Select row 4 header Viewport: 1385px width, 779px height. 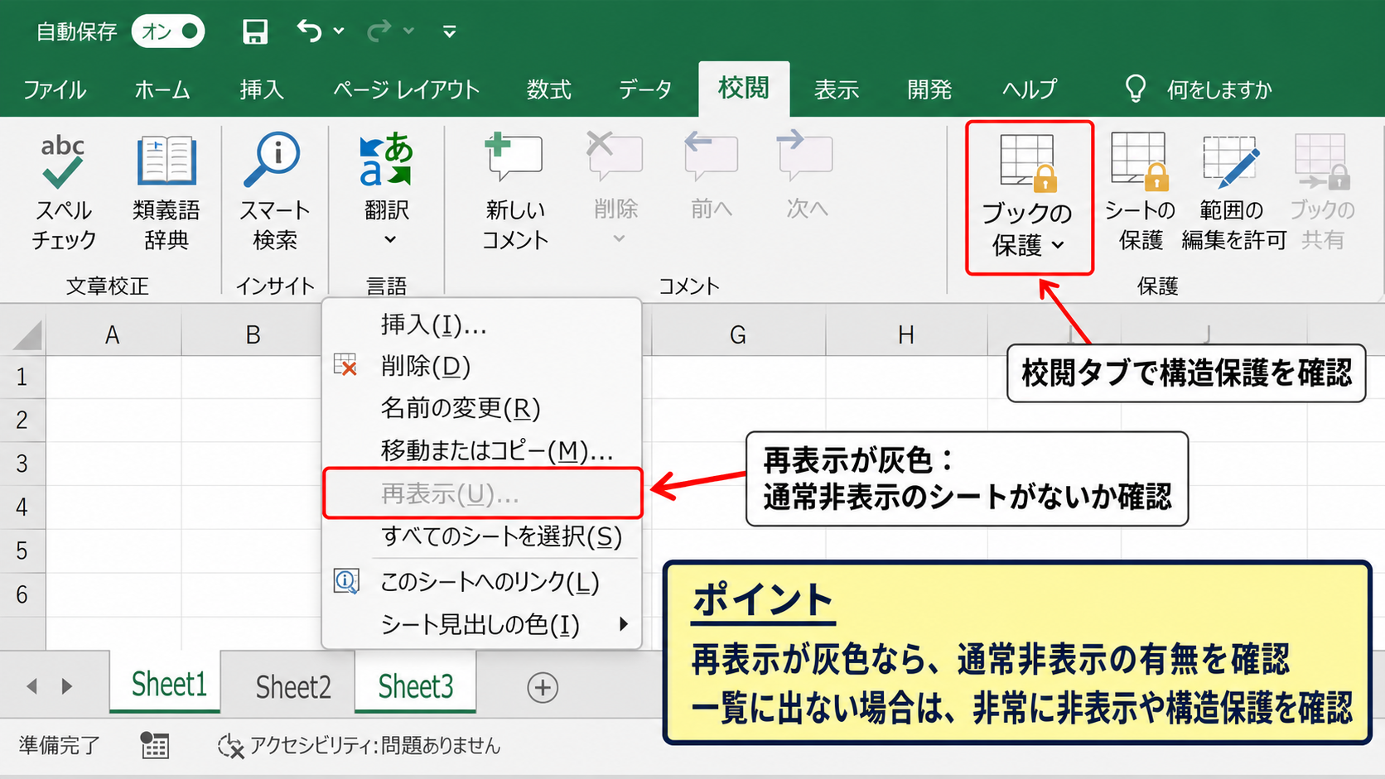coord(22,507)
